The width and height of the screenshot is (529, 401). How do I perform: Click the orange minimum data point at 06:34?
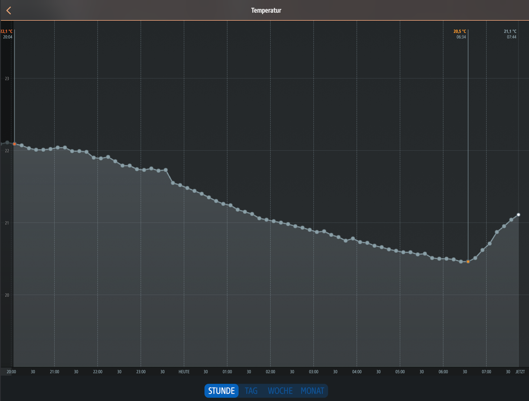coord(468,262)
